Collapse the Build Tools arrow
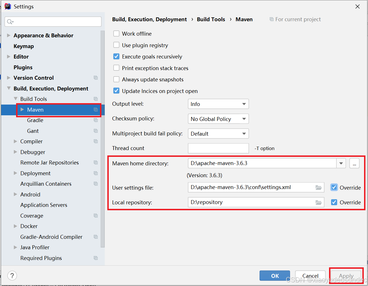The width and height of the screenshot is (368, 286). (x=16, y=99)
